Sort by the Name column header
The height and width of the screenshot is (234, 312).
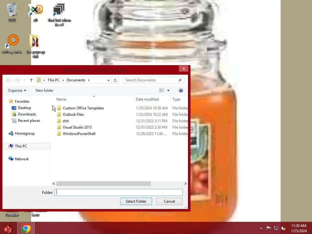pyautogui.click(x=61, y=99)
